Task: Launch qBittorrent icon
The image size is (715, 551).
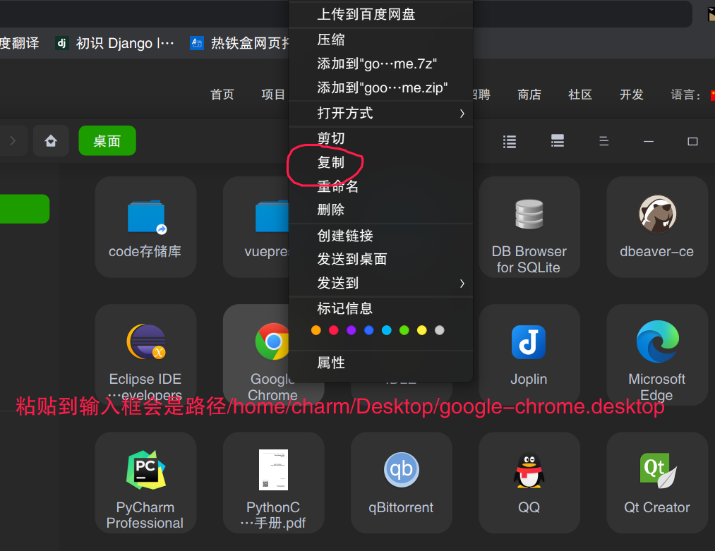Action: point(402,469)
